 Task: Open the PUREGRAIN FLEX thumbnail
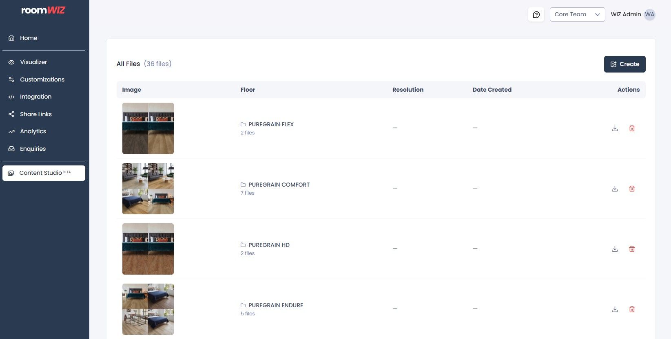148,128
